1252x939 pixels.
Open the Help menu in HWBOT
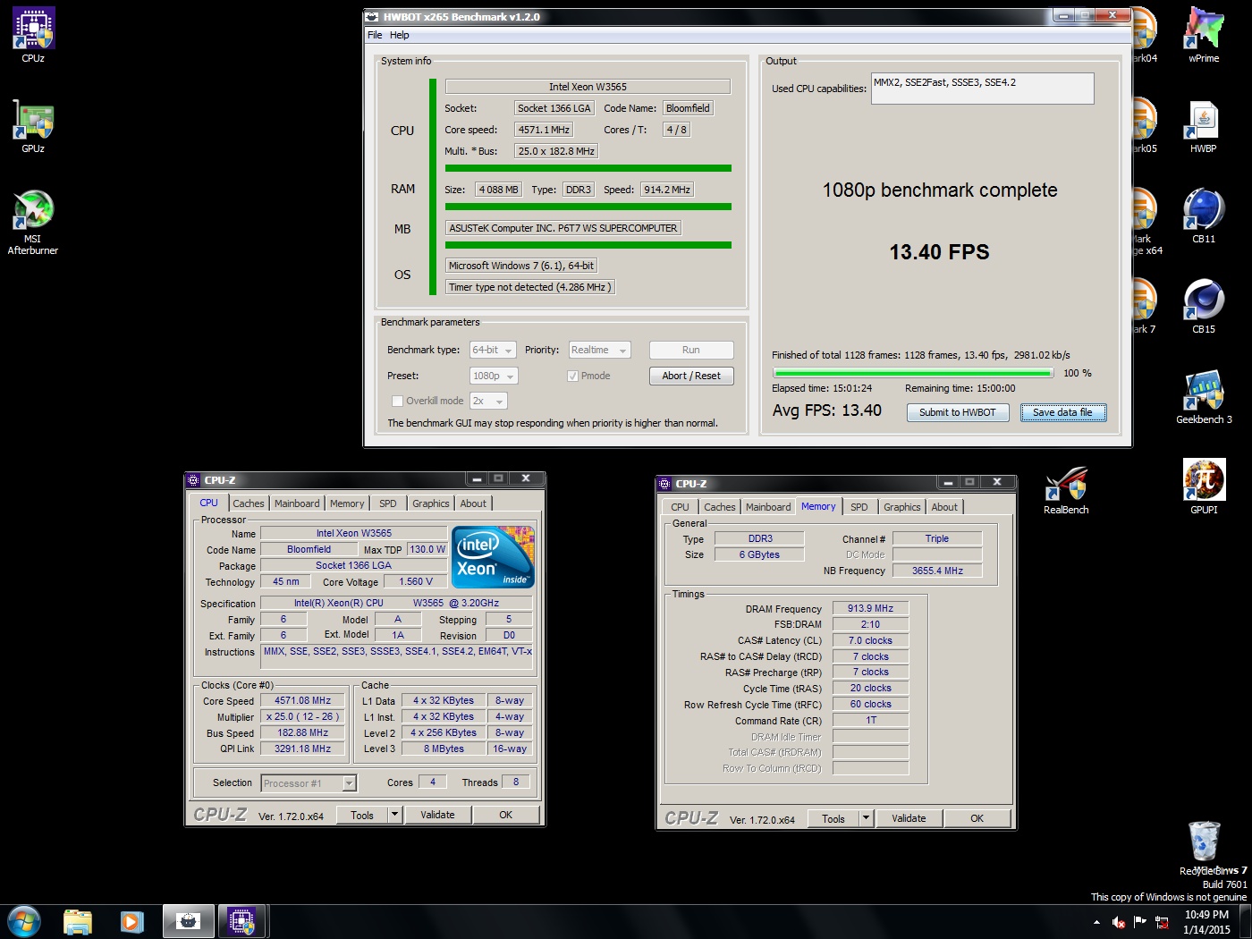pyautogui.click(x=399, y=35)
